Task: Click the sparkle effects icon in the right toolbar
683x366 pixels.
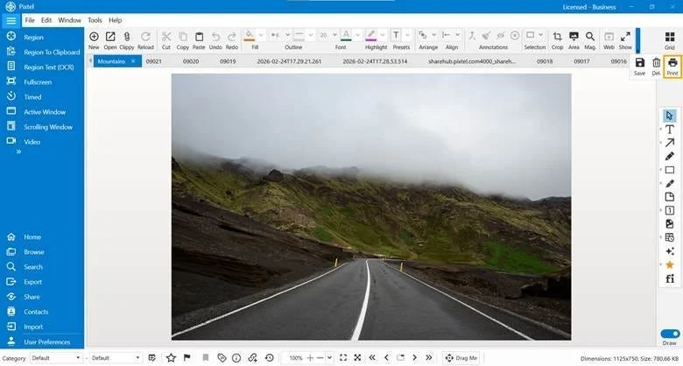Action: click(x=670, y=251)
